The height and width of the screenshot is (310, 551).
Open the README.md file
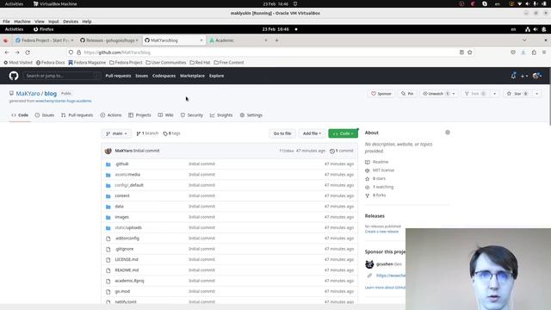pos(127,270)
